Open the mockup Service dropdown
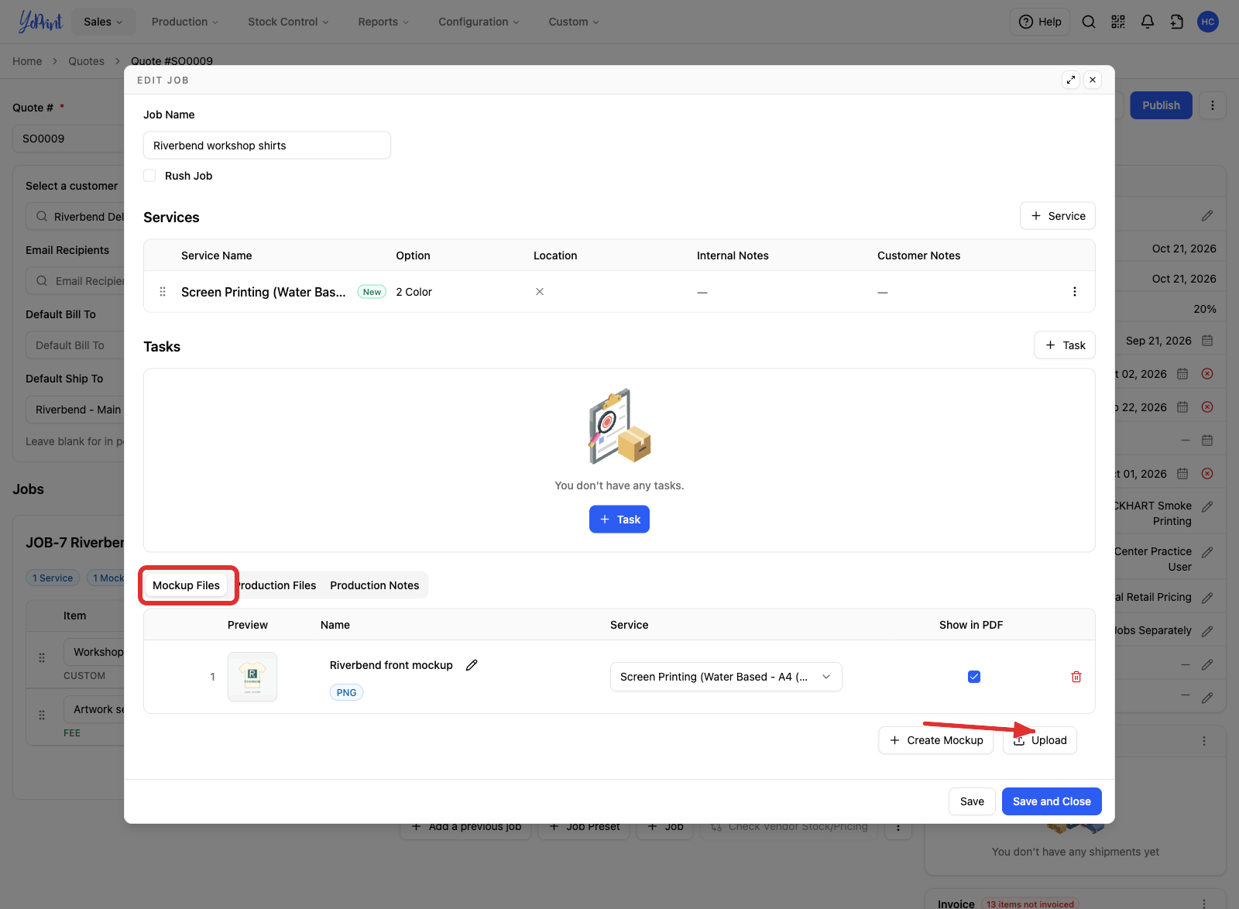The width and height of the screenshot is (1239, 909). click(x=726, y=677)
